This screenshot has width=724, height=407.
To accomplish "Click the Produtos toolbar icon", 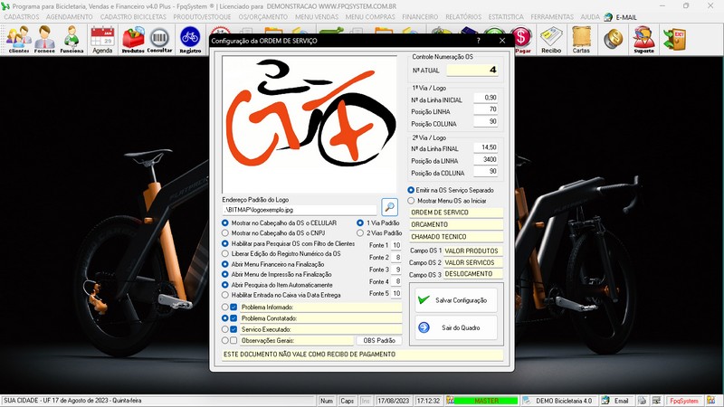I will (133, 39).
